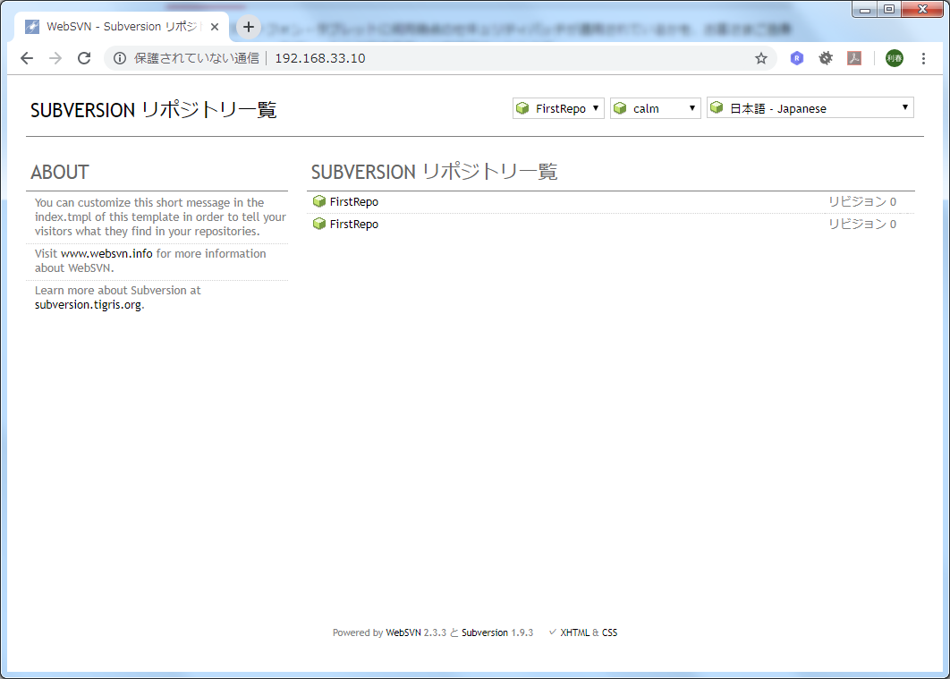Expand the calm template dropdown
950x679 pixels.
tap(655, 108)
